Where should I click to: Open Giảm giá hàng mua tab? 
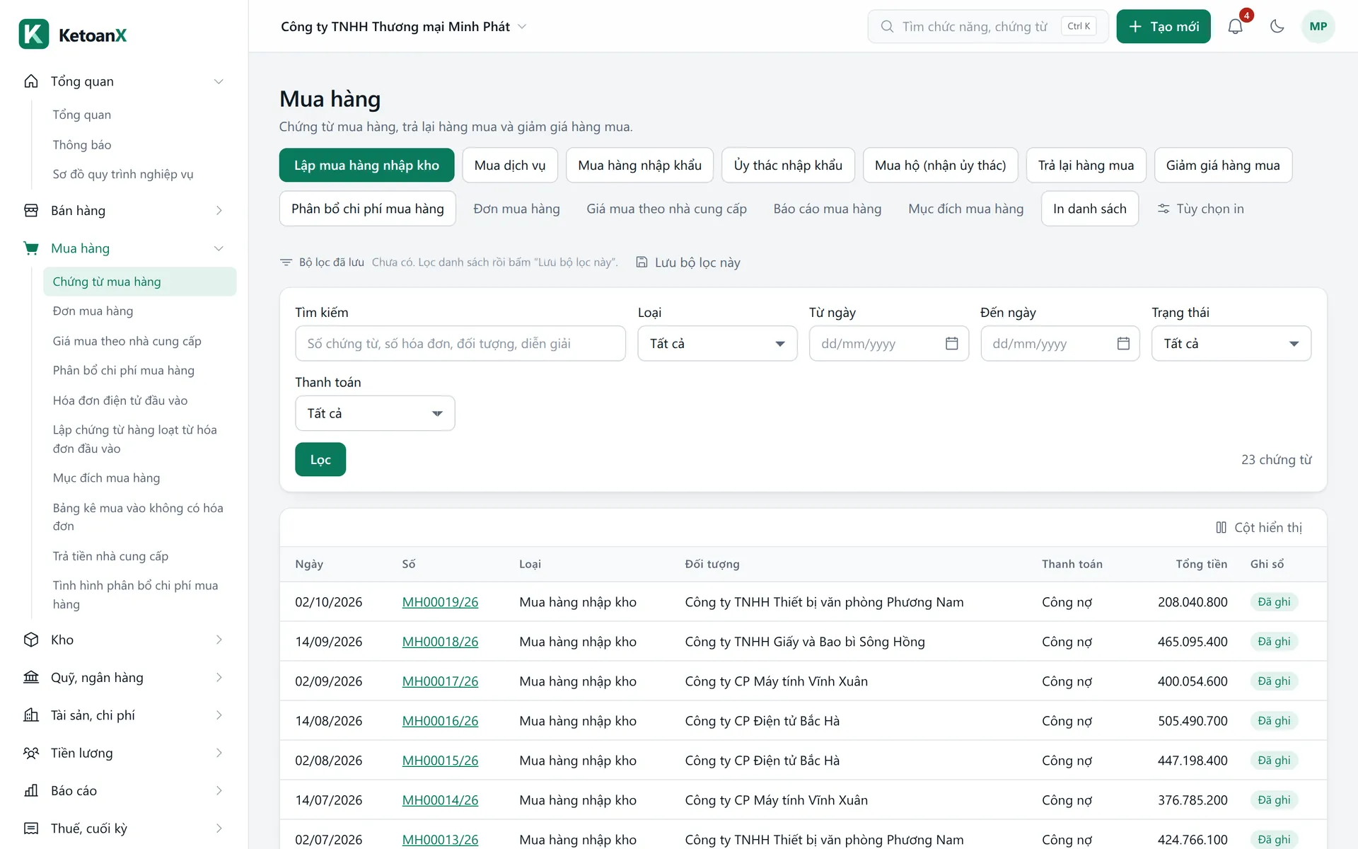coord(1223,166)
